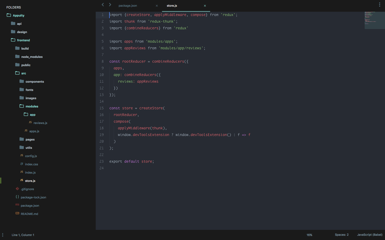Image resolution: width=385 pixels, height=240 pixels.
Task: Click the index.css stylesheet file icon
Action: (22, 164)
